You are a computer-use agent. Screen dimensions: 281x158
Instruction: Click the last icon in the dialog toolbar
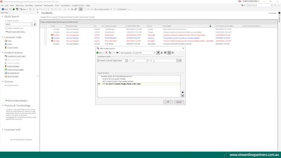[x=173, y=53]
